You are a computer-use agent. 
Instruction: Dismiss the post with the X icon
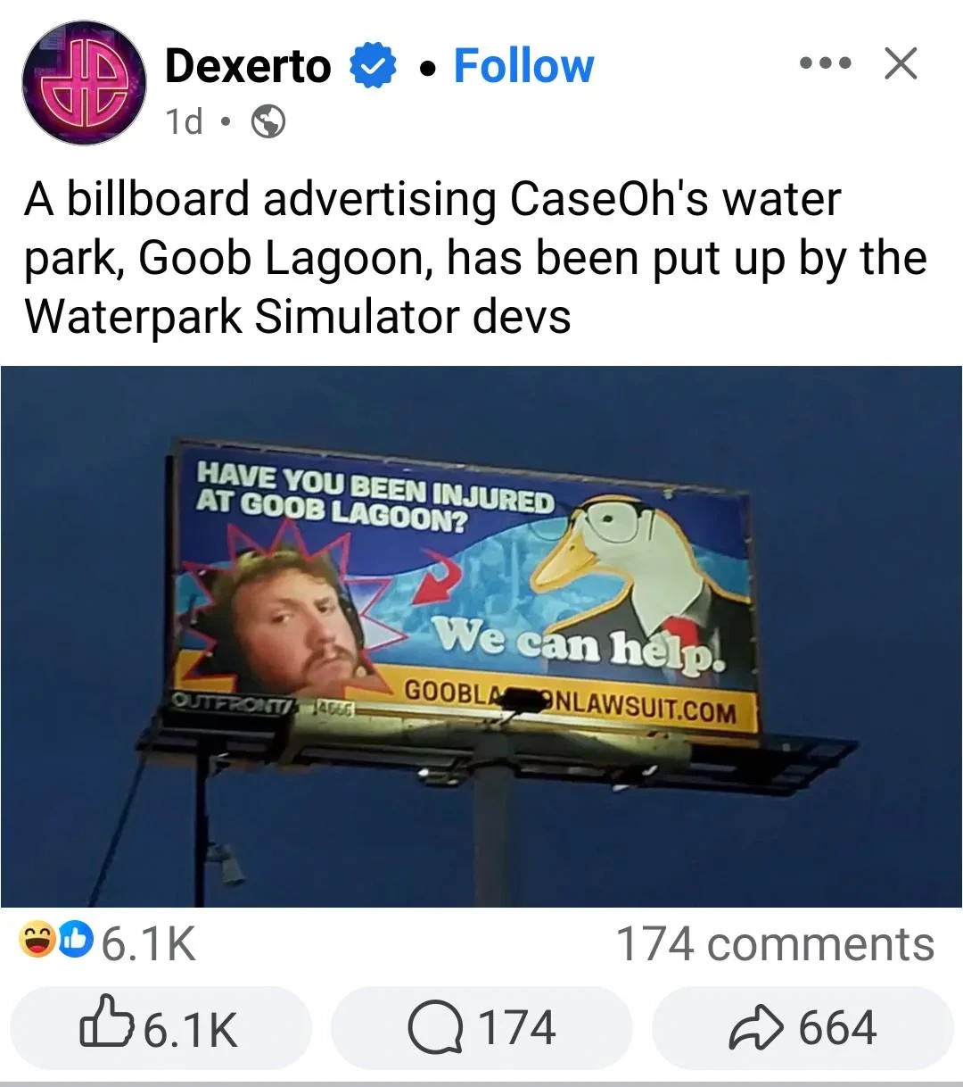(900, 63)
